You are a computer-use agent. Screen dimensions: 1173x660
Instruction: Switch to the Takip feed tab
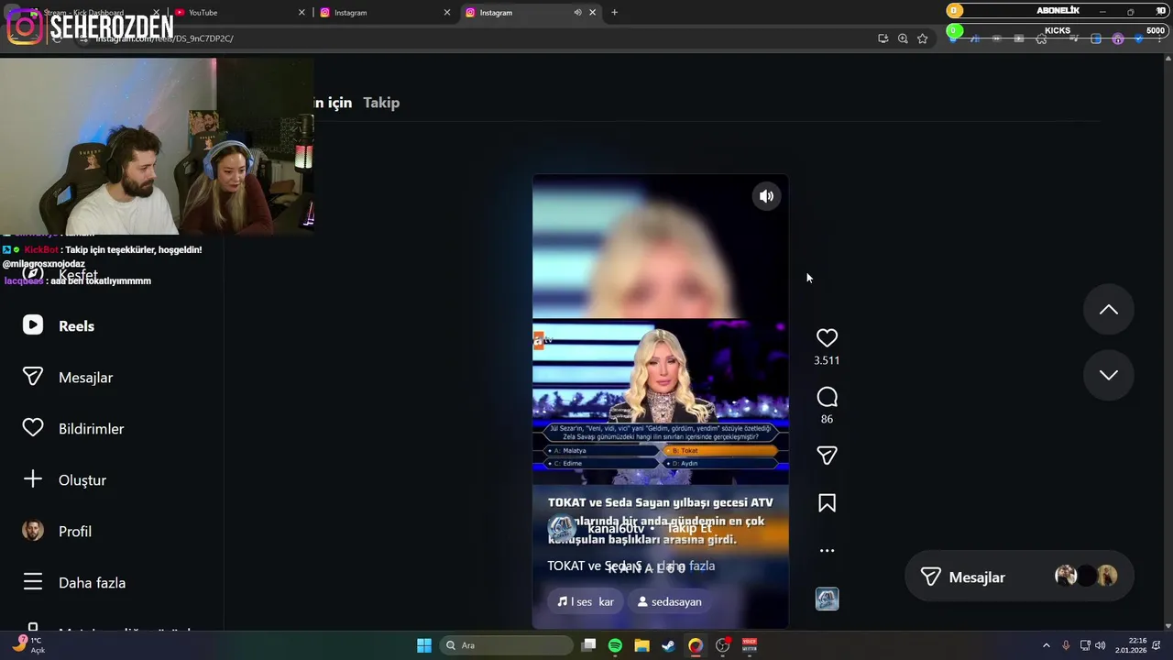pyautogui.click(x=381, y=103)
